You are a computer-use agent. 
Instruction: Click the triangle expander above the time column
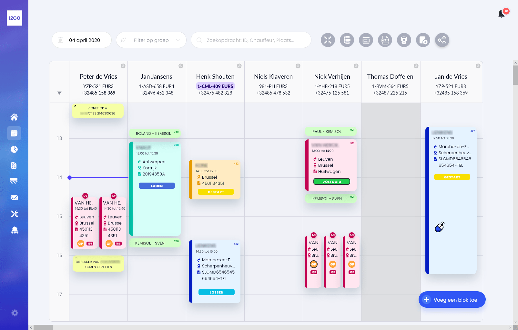click(x=59, y=93)
